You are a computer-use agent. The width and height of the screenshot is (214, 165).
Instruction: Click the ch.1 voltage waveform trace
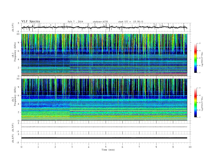(104, 27)
